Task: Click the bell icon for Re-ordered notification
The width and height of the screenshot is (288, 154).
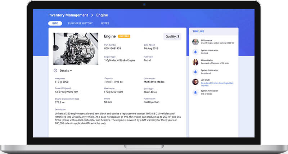Action: pyautogui.click(x=195, y=72)
